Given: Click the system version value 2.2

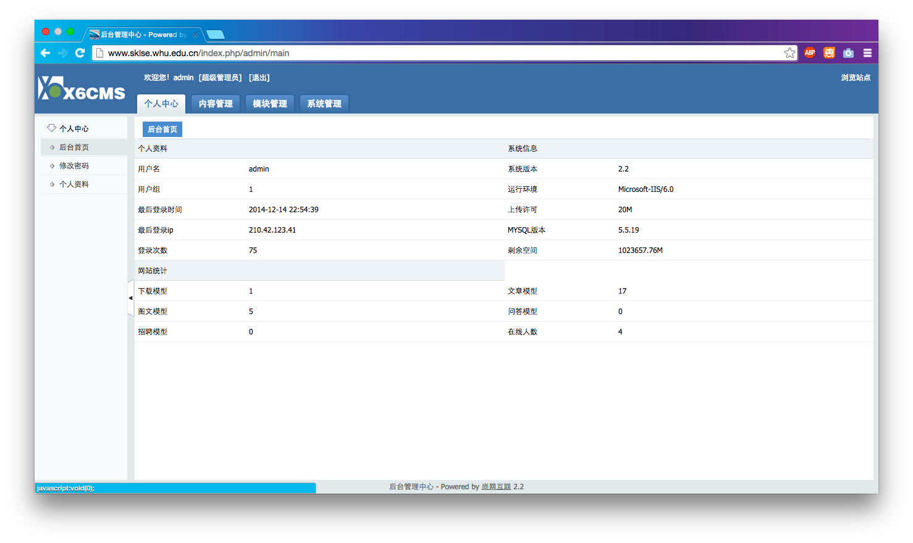Looking at the screenshot, I should [623, 169].
